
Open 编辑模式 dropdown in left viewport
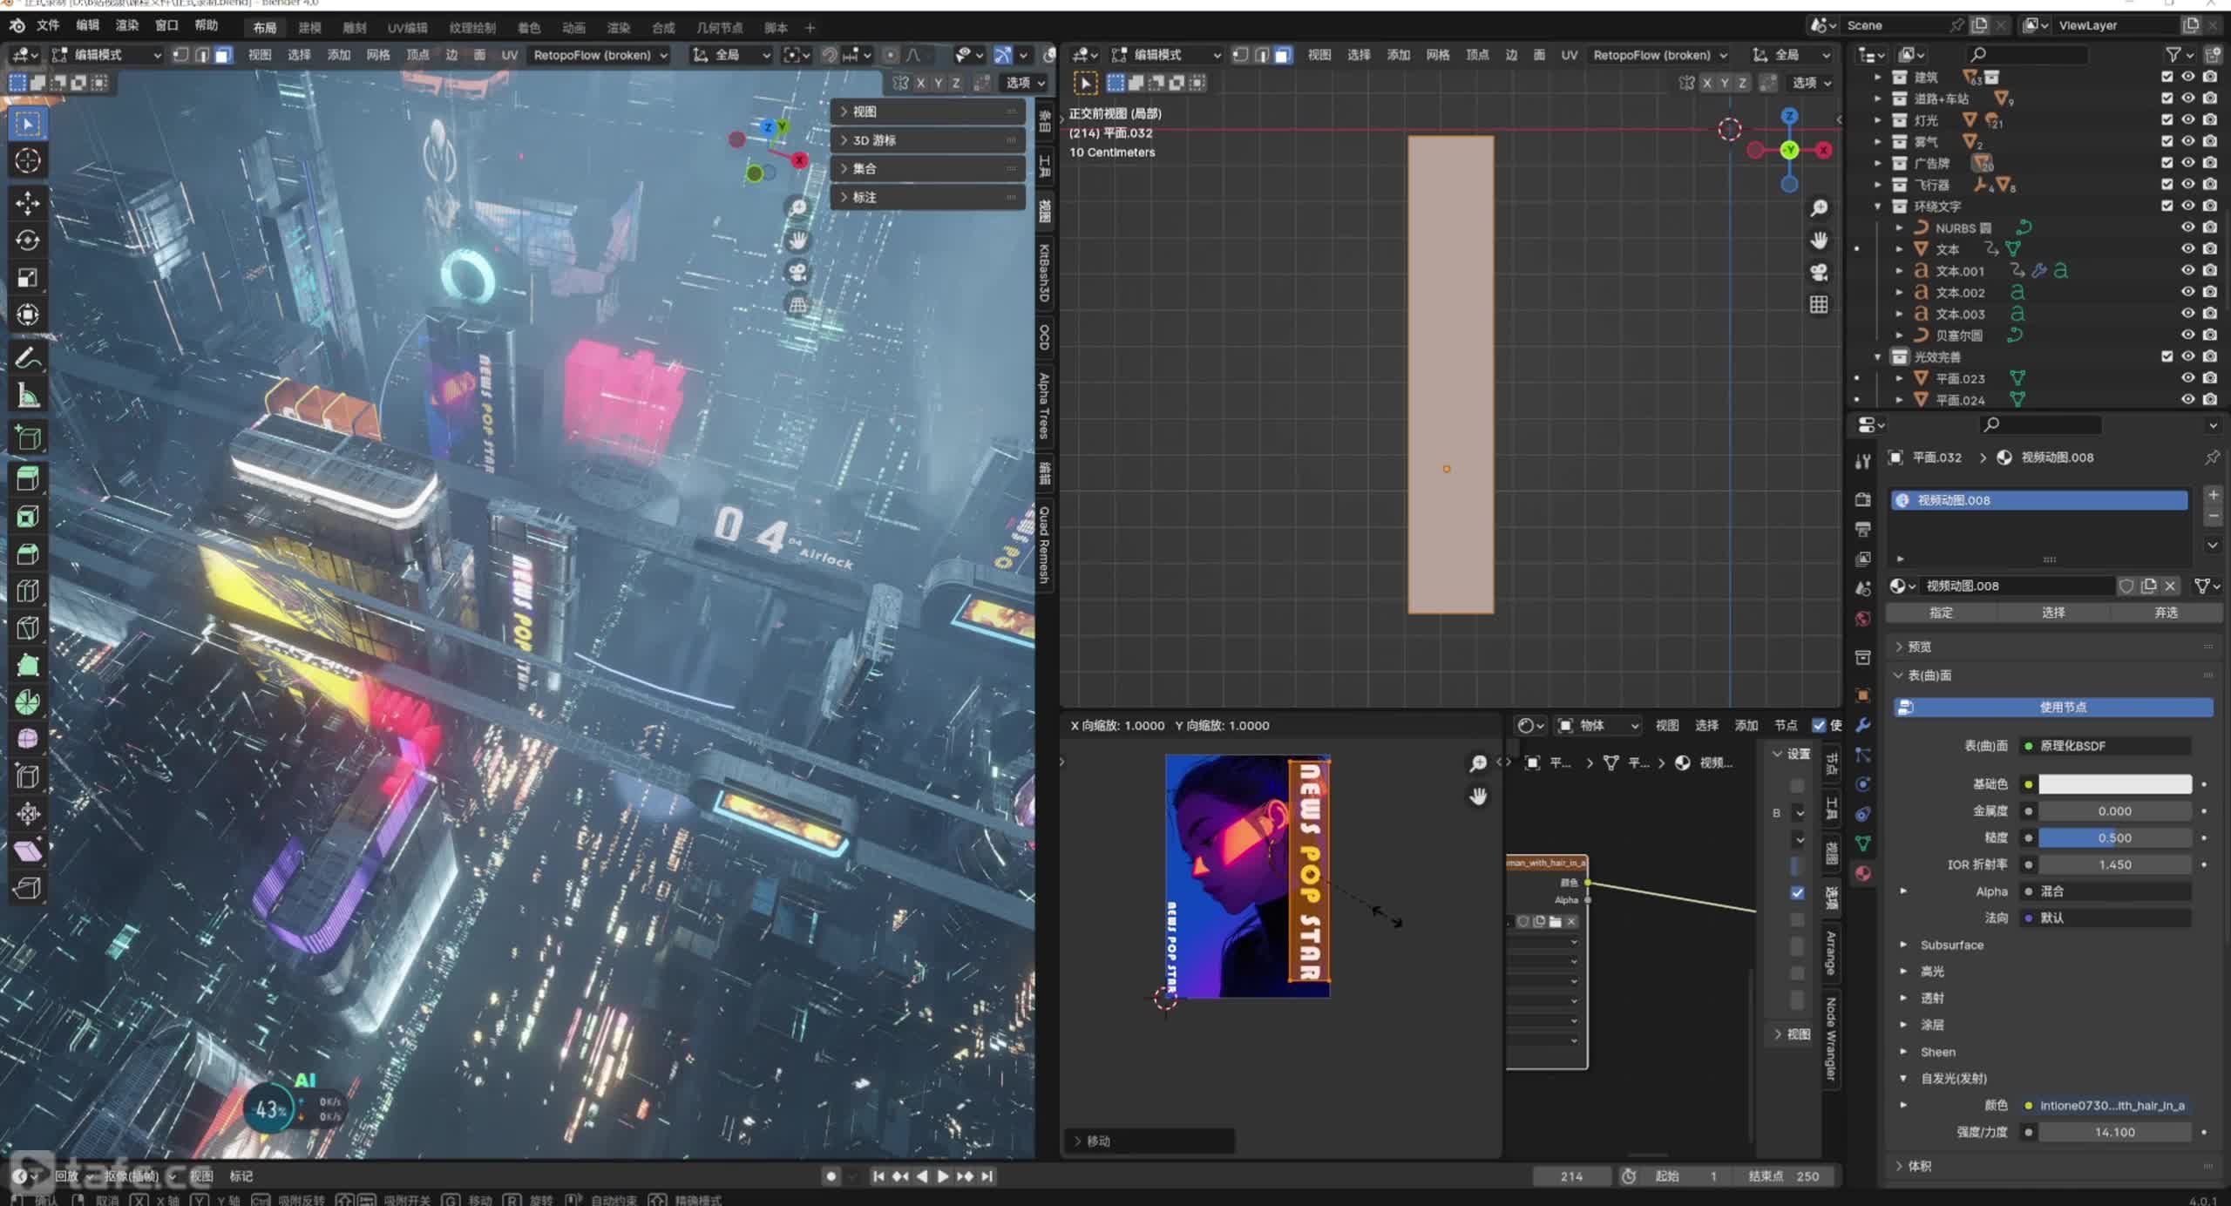pyautogui.click(x=106, y=55)
